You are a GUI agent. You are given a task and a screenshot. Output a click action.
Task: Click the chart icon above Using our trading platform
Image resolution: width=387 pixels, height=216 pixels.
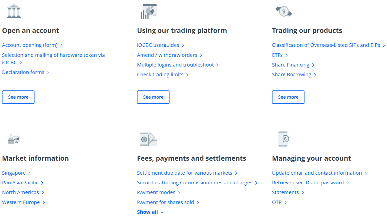click(x=148, y=11)
